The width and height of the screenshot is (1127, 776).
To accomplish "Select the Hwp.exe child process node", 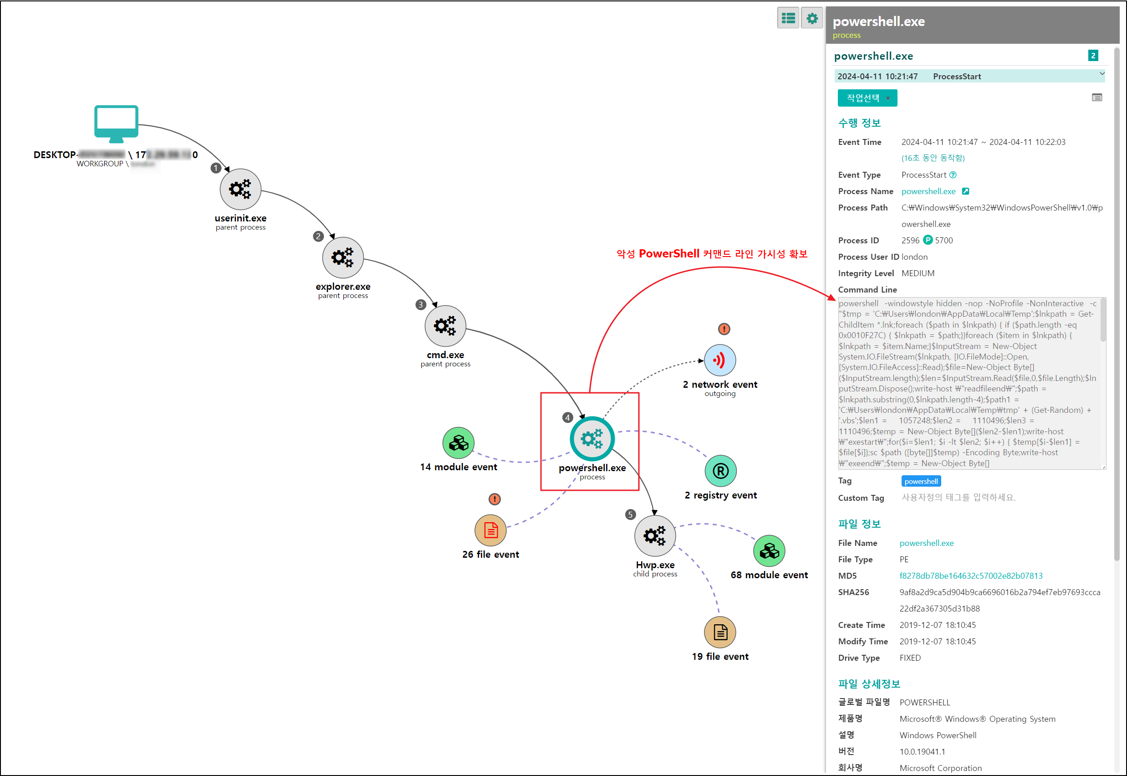I will [655, 536].
